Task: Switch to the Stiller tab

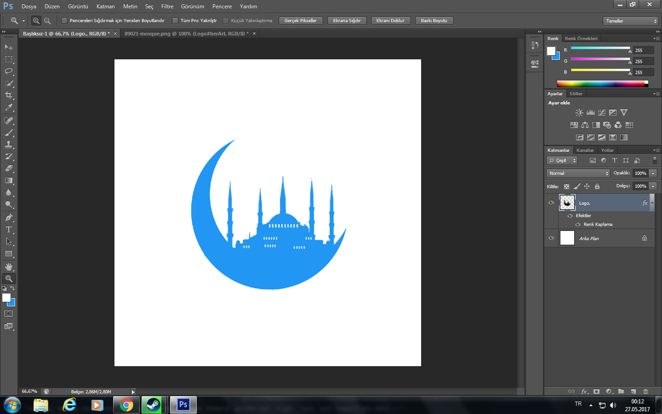Action: pos(576,94)
